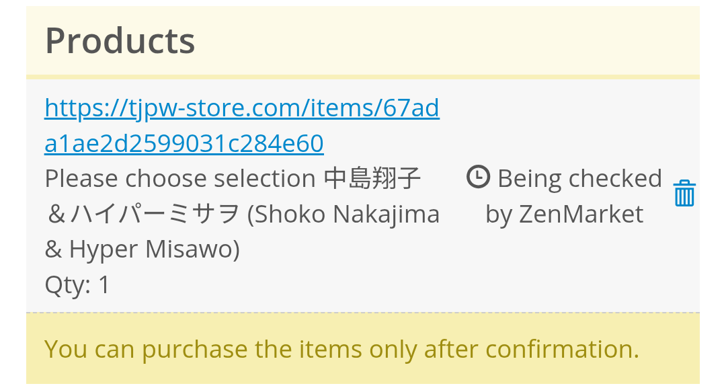Click the Japanese name 中島翔子

click(x=372, y=178)
